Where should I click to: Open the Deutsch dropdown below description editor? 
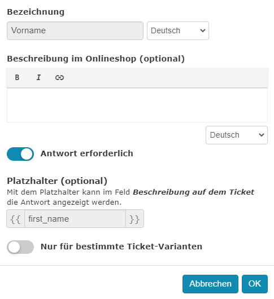point(237,135)
